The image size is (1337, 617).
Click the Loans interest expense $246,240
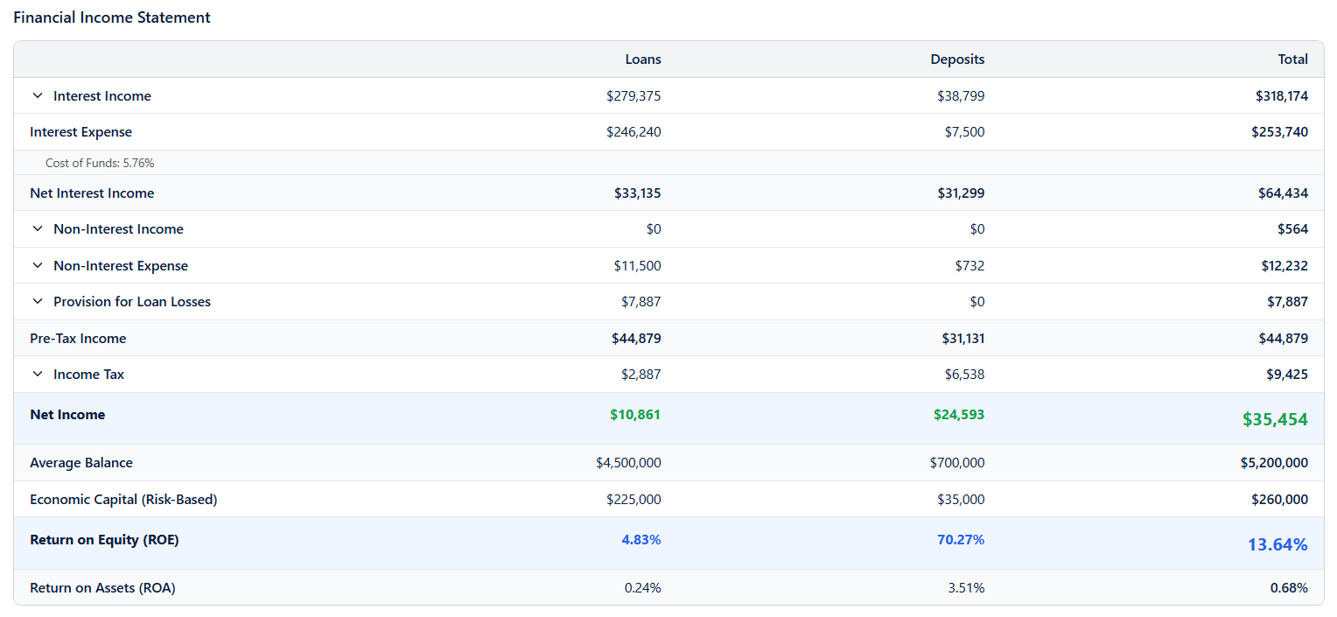pyautogui.click(x=633, y=132)
